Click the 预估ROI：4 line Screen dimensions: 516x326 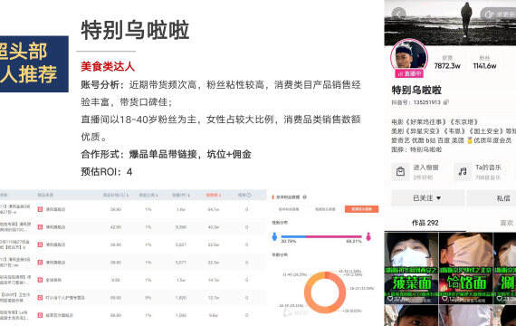coord(107,172)
